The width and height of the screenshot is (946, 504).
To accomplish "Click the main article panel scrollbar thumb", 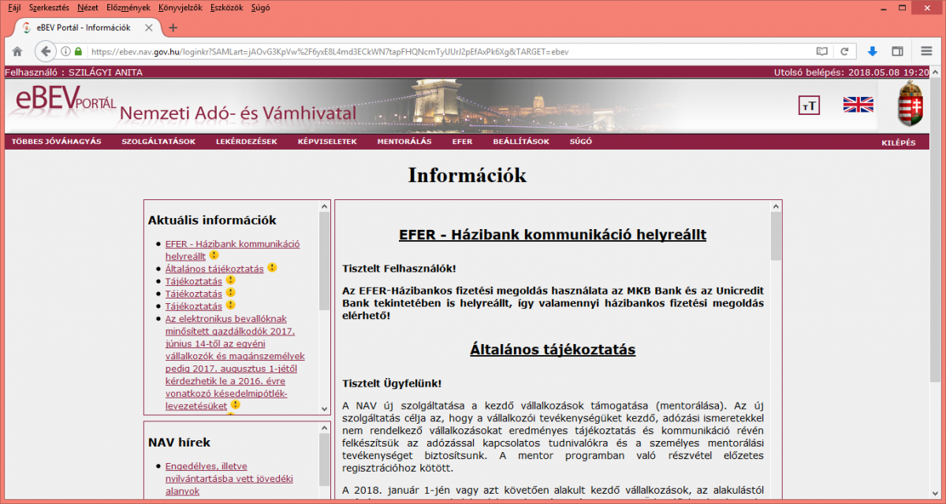I will (776, 236).
